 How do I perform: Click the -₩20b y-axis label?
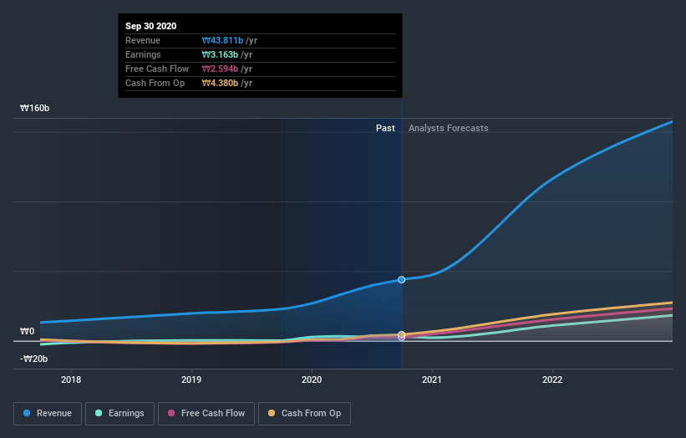click(33, 359)
